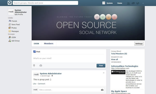
Task: Focus the search groups and friends field
Action: [x=45, y=3]
